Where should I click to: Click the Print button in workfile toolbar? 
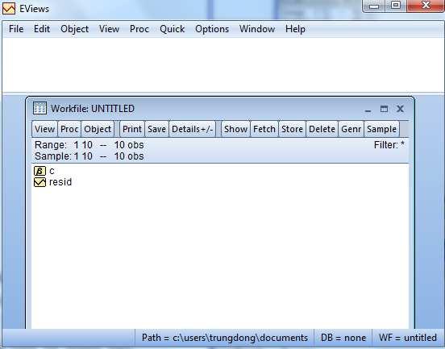click(132, 129)
